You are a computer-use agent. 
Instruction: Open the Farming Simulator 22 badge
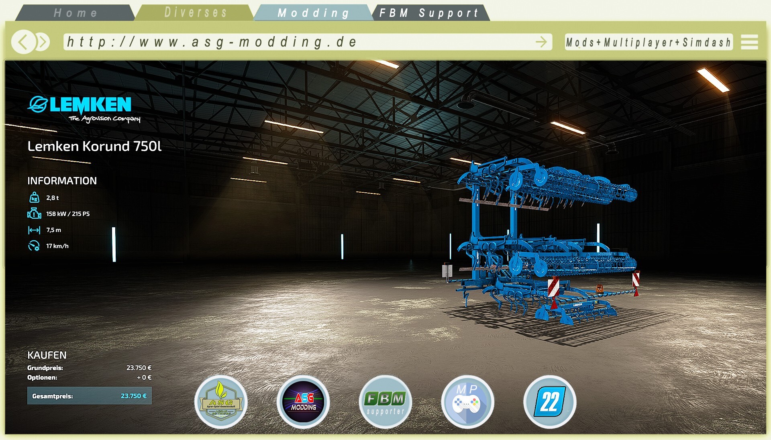point(550,402)
